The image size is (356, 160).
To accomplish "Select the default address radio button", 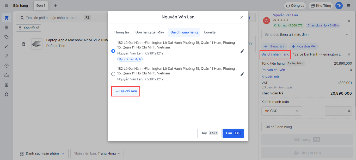I will click(x=113, y=51).
